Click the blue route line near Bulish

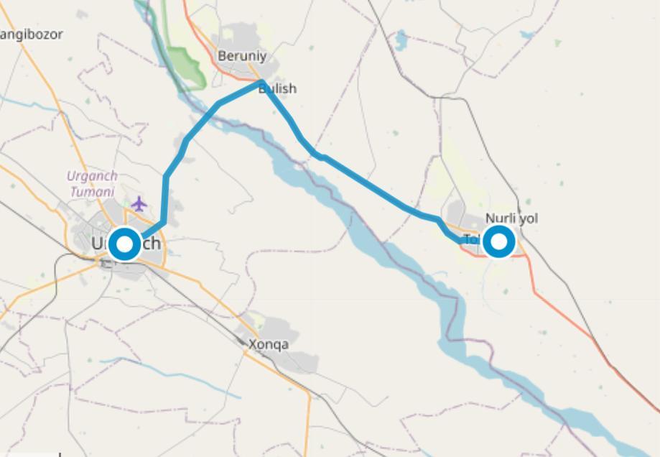(x=240, y=92)
